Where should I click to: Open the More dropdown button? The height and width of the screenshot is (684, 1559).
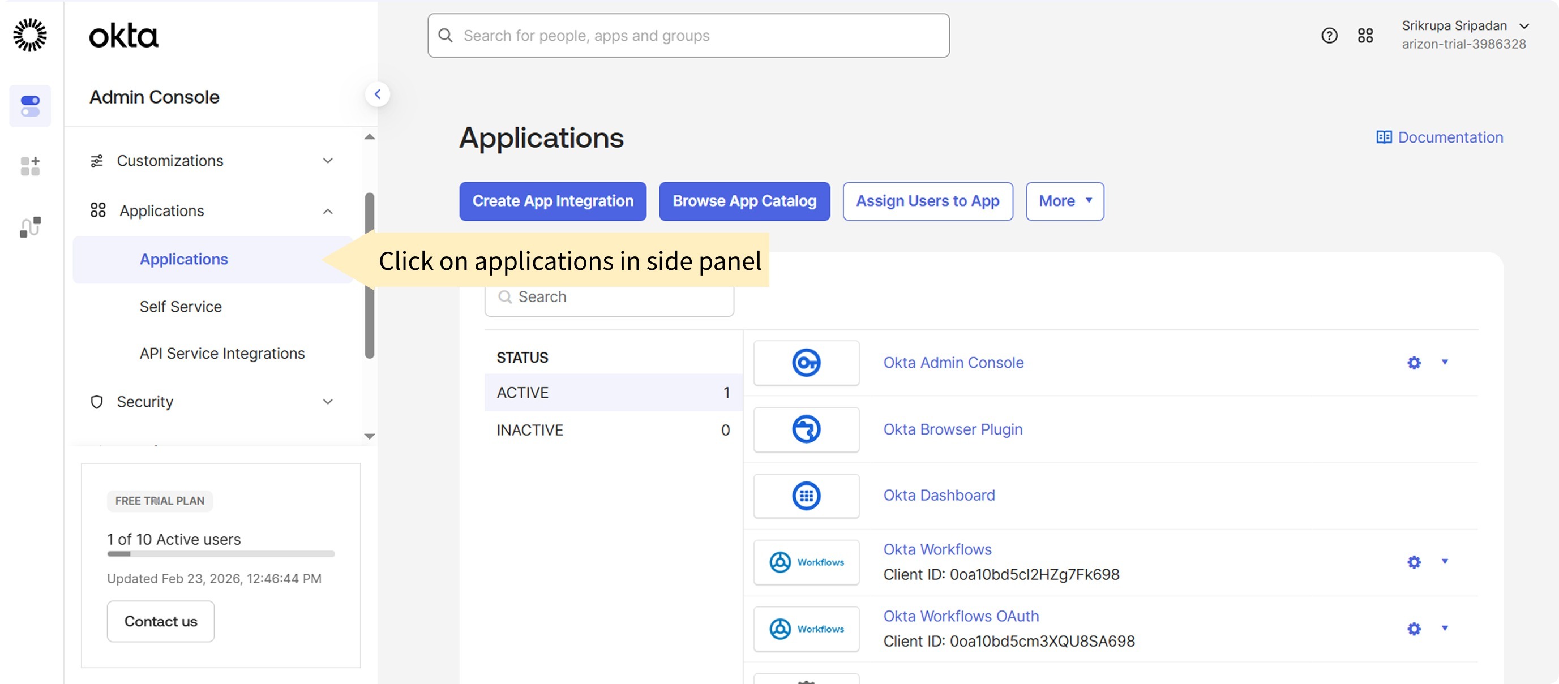pyautogui.click(x=1064, y=201)
